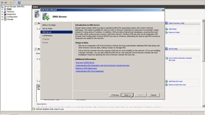205x115 pixels.
Task: Click the Configuration tree node icon
Action: [5, 17]
